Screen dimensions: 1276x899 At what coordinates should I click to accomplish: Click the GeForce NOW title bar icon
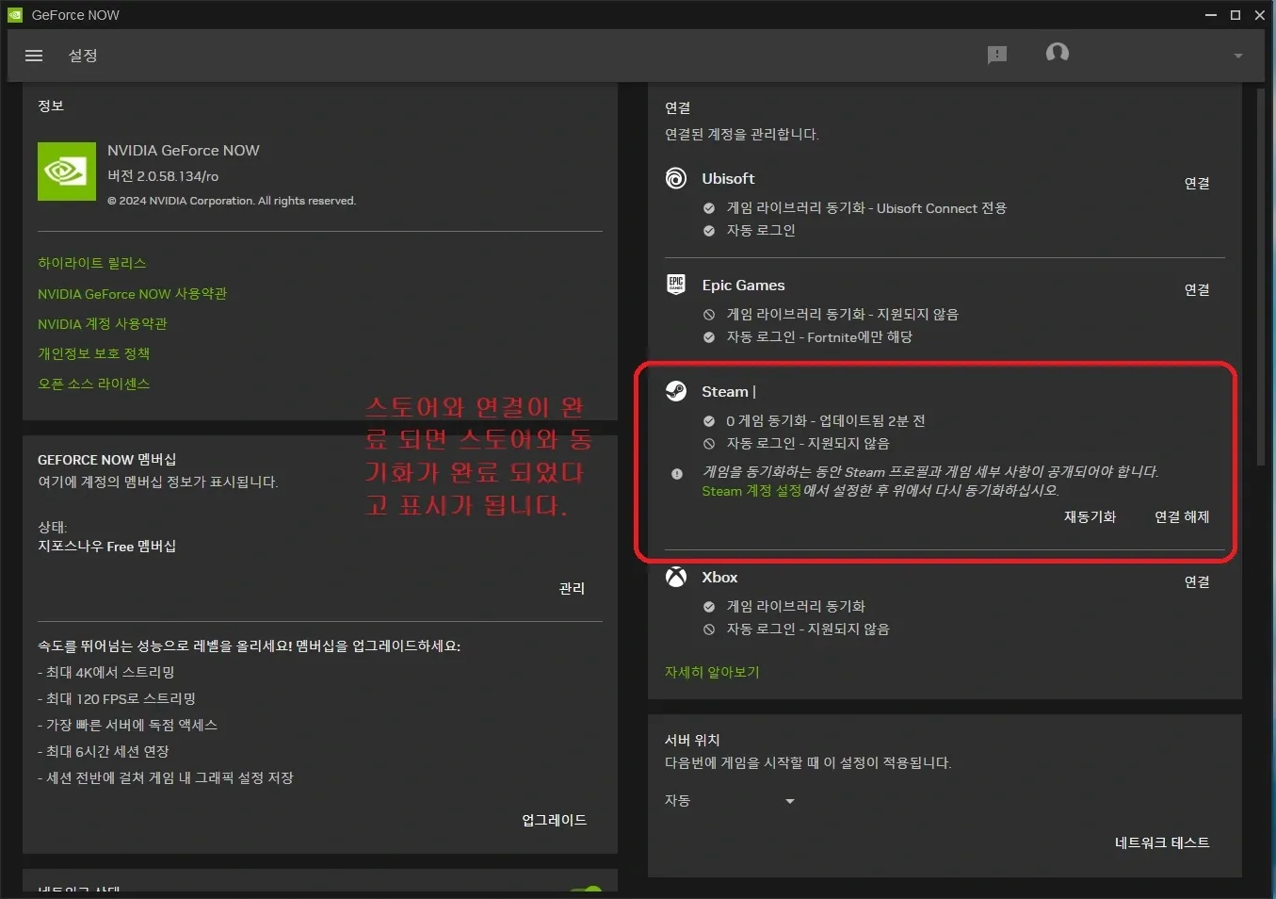pos(15,15)
